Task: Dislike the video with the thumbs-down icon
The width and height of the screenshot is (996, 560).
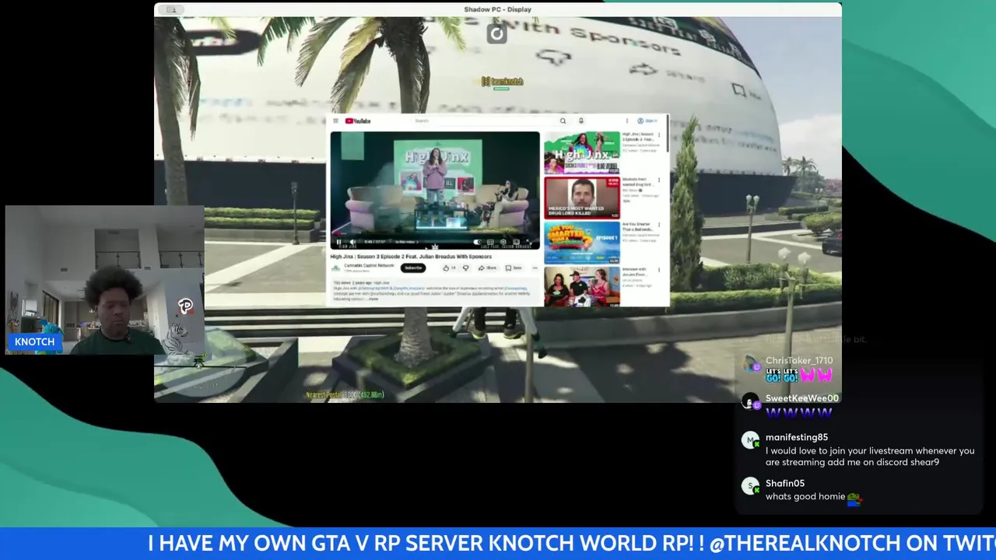Action: coord(465,268)
